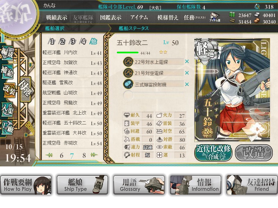Viewport: 278px width, 208px height.
Task: Click the 22号対水上電探 radar equipment icon
Action: click(128, 62)
